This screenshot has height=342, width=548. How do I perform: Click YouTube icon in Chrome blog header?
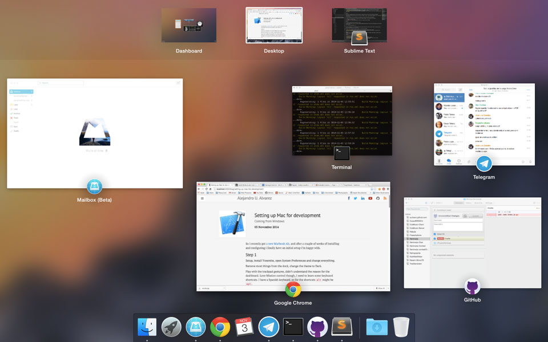[x=370, y=198]
